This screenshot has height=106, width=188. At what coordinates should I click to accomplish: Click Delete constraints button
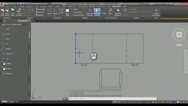[74, 9]
